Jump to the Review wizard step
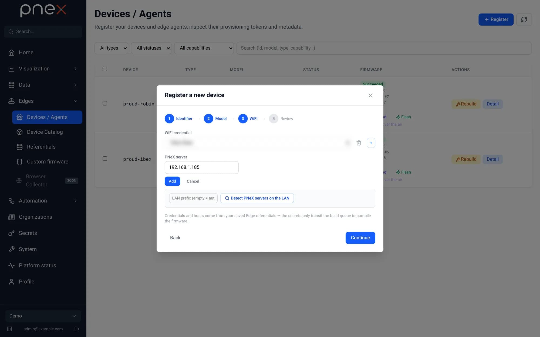Viewport: 540px width, 337px height. tap(281, 119)
